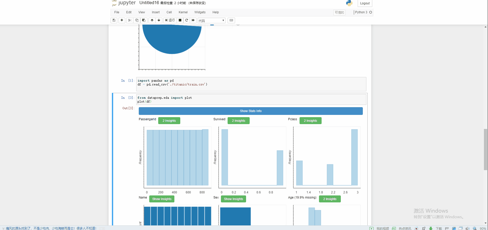This screenshot has height=230, width=488.
Task: Open the Kernel menu
Action: pyautogui.click(x=183, y=12)
